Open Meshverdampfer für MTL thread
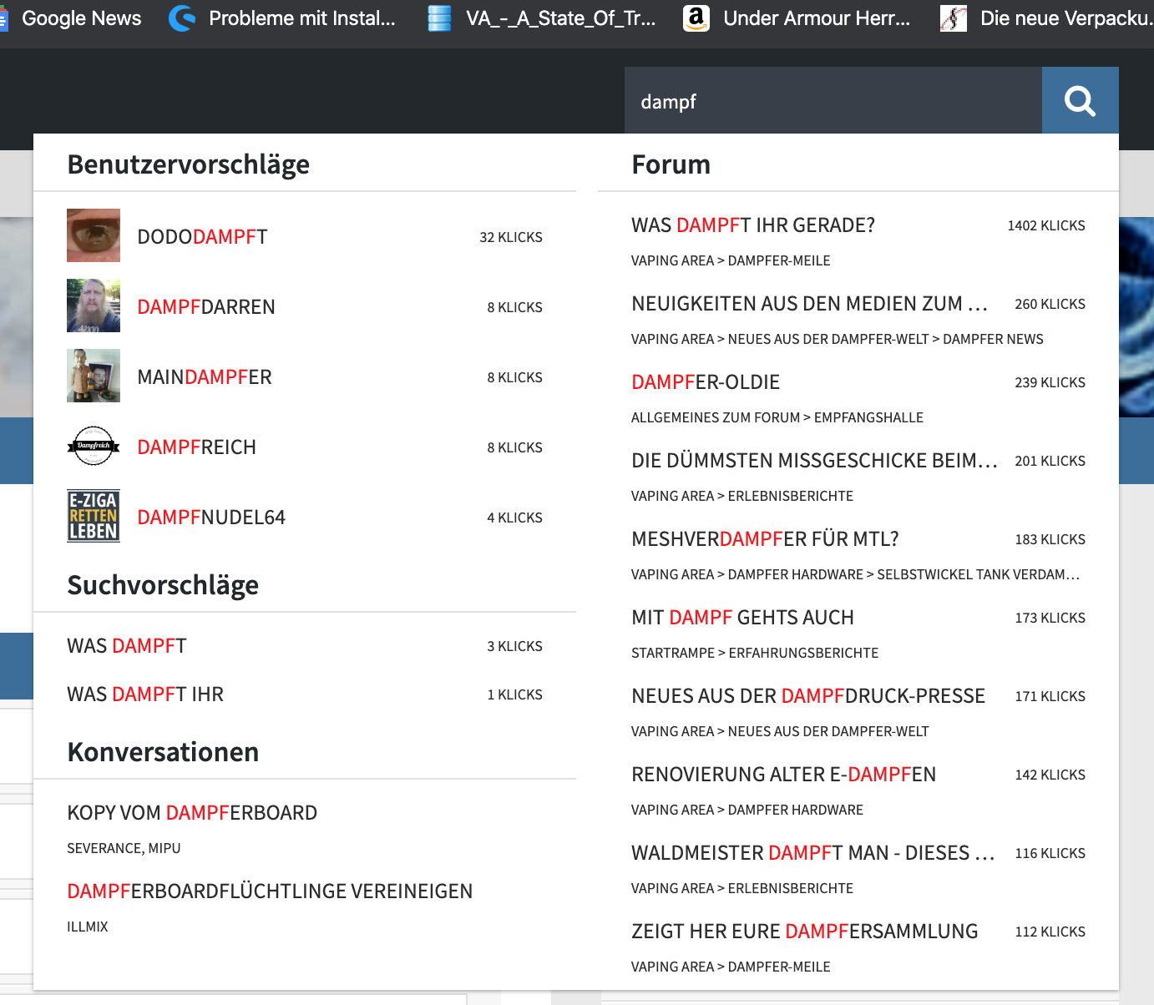The height and width of the screenshot is (1005, 1154). (x=765, y=539)
